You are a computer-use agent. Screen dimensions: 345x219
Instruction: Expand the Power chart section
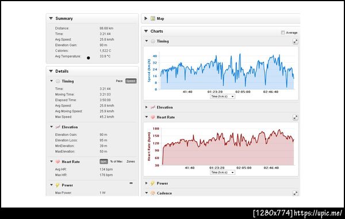[146, 183]
